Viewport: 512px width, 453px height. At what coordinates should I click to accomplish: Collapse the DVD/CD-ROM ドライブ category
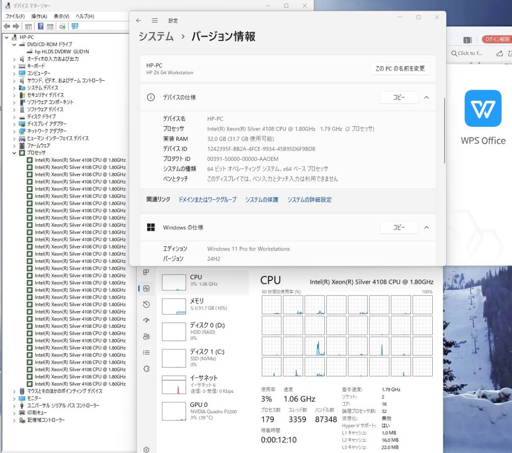(14, 44)
